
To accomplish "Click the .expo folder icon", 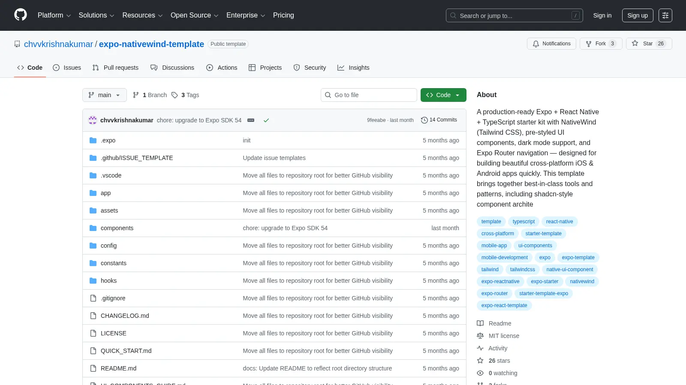I will (x=93, y=140).
